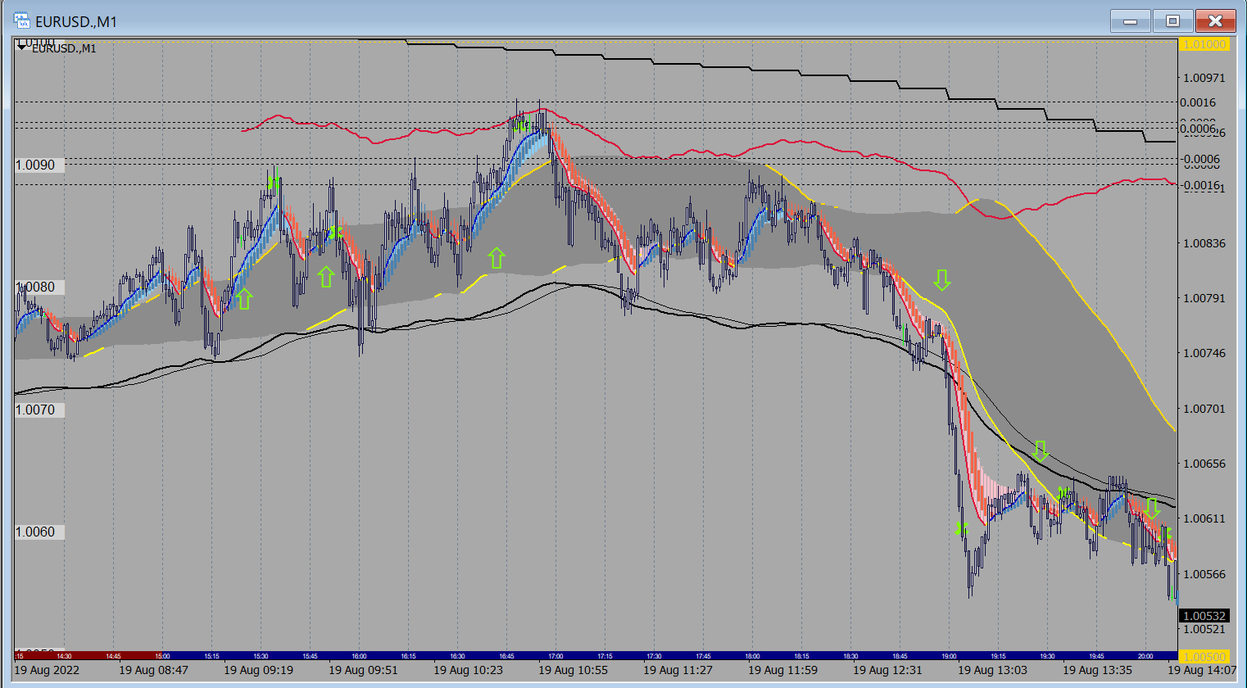Click the 19 Aug 2022 date label
The width and height of the screenshot is (1247, 688).
pyautogui.click(x=48, y=670)
